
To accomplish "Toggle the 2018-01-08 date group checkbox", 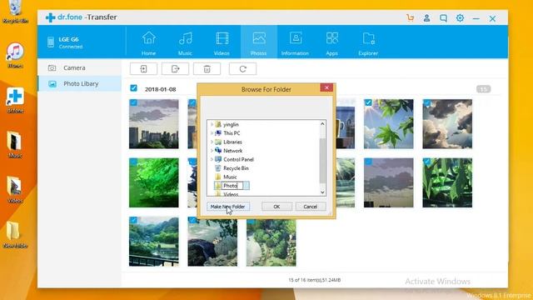I will click(x=133, y=88).
